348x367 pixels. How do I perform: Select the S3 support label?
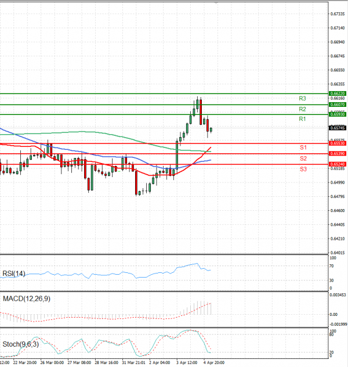click(303, 169)
